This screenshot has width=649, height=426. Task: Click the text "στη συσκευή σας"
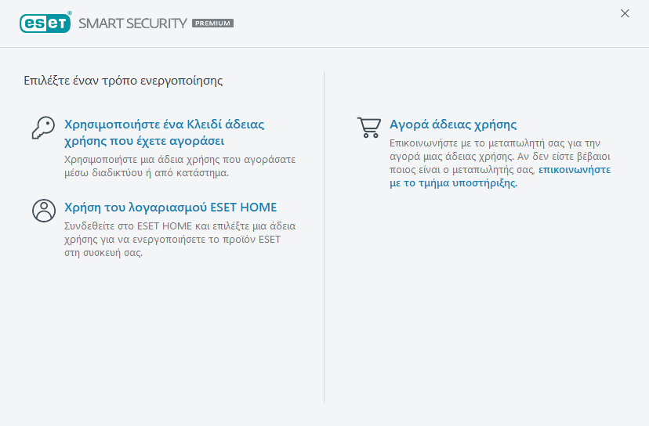click(x=103, y=254)
